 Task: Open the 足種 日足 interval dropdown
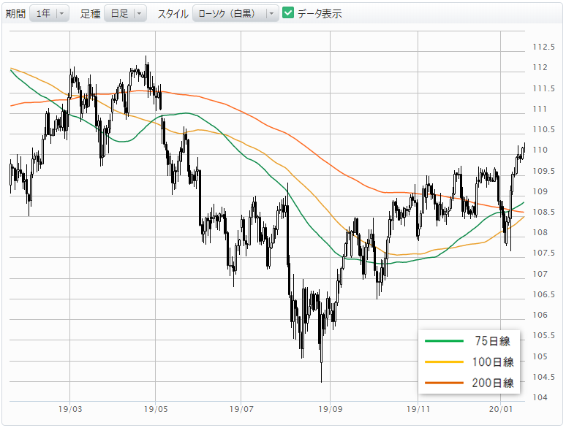point(125,14)
